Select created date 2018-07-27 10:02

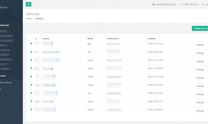coord(155,85)
